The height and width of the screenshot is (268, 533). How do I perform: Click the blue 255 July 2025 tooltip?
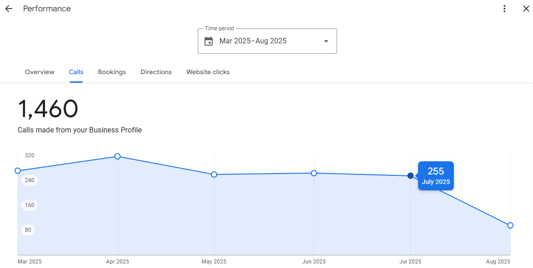[436, 176]
